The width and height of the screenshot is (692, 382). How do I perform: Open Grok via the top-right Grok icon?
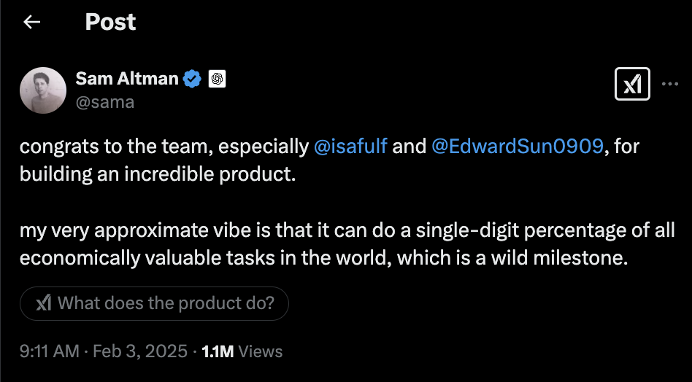tap(633, 85)
